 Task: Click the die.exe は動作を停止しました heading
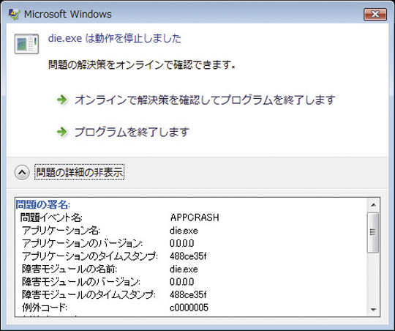[115, 38]
